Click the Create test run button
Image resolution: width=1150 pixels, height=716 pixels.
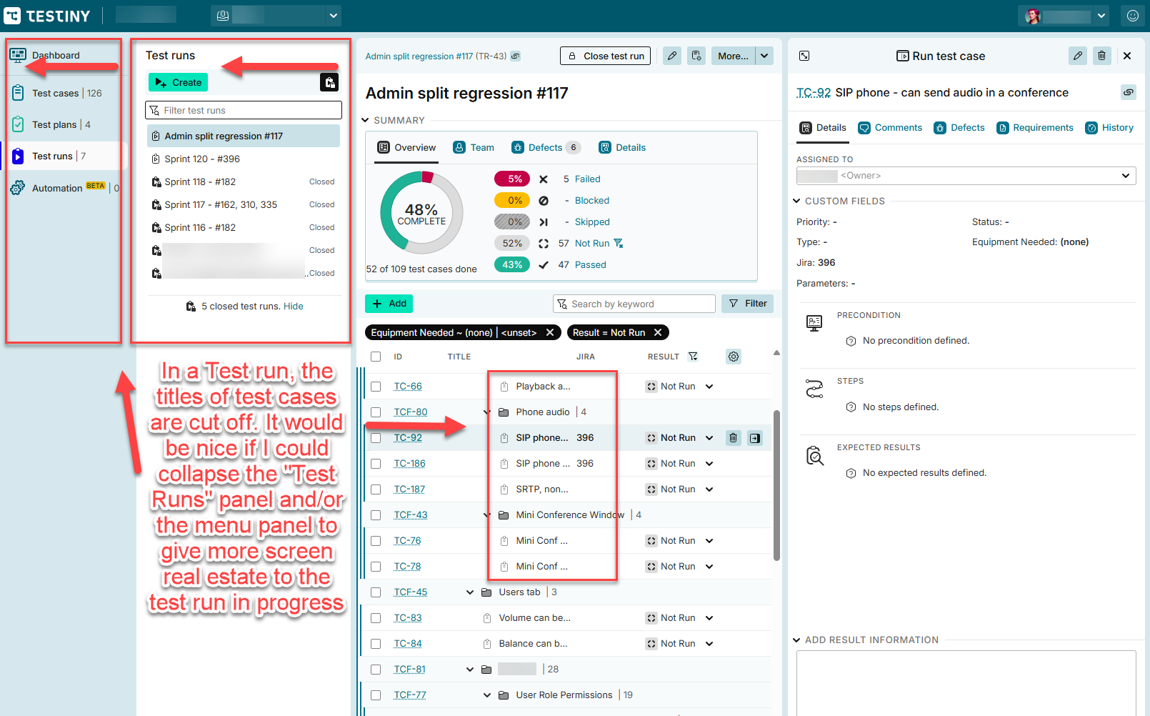click(x=179, y=83)
